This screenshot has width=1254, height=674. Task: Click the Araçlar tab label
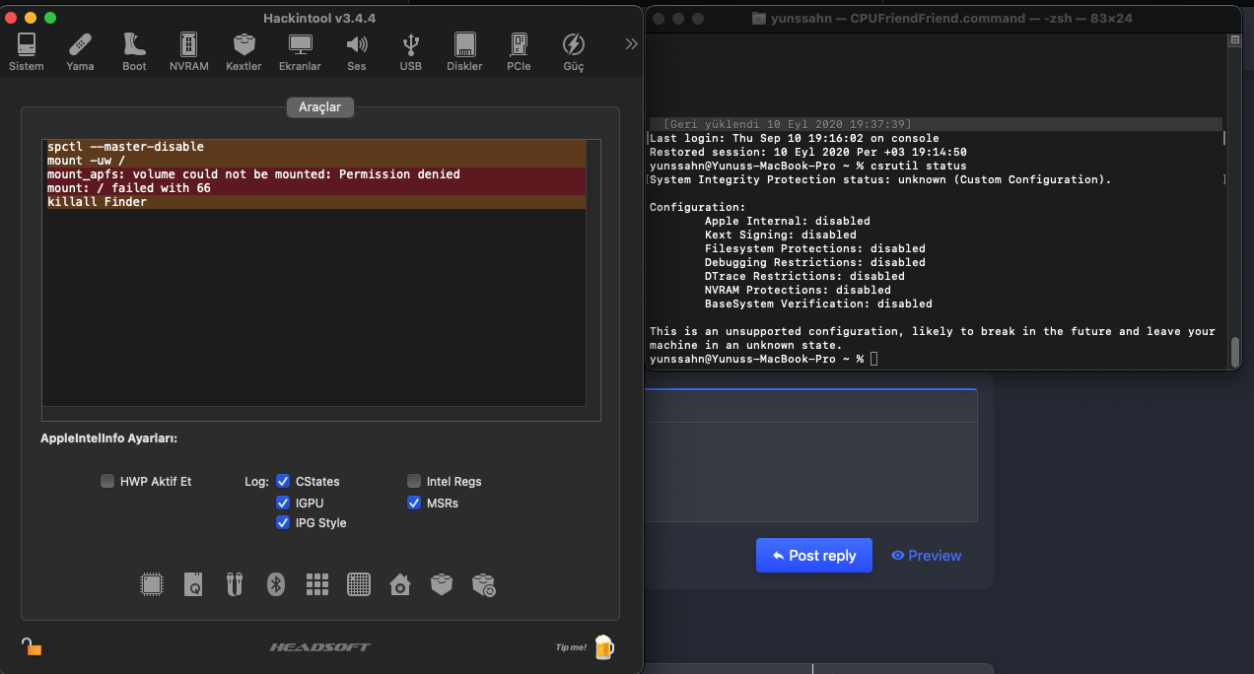[319, 106]
